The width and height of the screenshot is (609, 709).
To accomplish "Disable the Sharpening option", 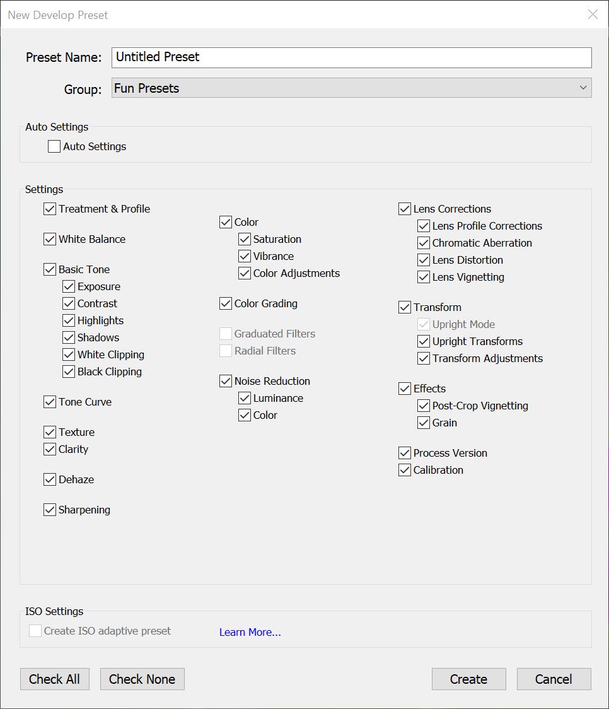I will pos(49,510).
